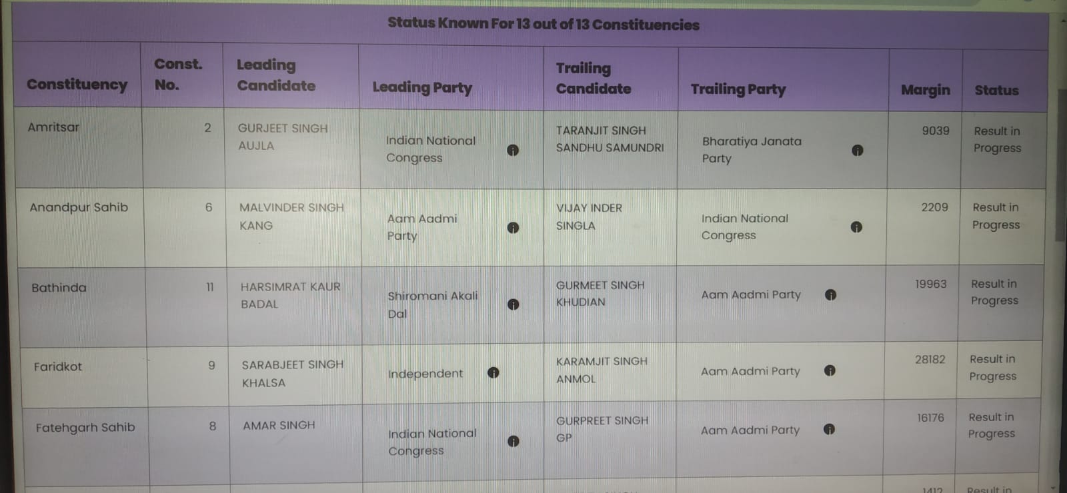
Task: Open info icon for Bathinda trailing Aam Aadmi Party
Action: coord(830,294)
